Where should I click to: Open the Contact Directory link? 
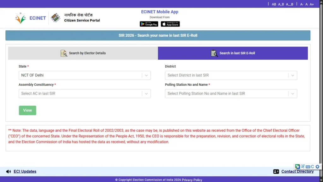tap(297, 172)
